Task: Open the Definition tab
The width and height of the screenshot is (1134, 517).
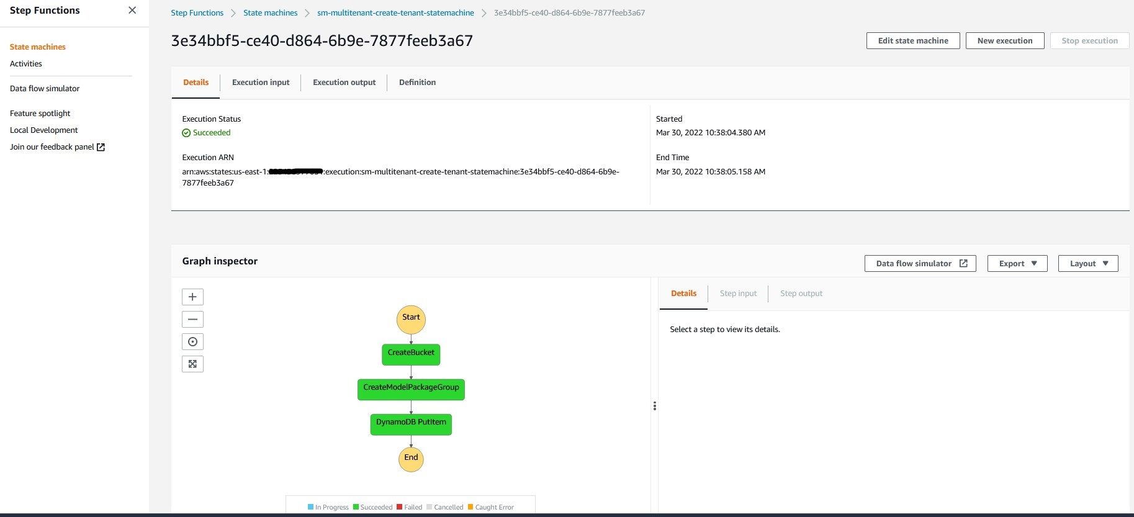Action: (417, 83)
